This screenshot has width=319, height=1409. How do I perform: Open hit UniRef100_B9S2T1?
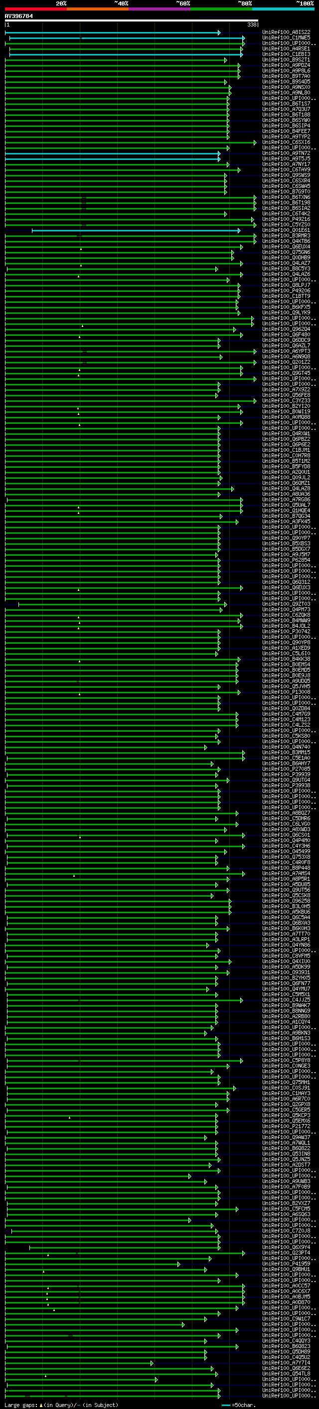tap(286, 59)
